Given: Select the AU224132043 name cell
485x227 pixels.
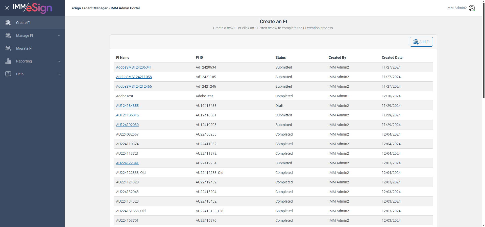Looking at the screenshot, I should (x=127, y=192).
